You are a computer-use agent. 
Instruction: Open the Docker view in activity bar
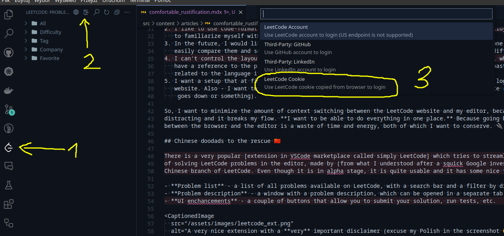point(9,90)
